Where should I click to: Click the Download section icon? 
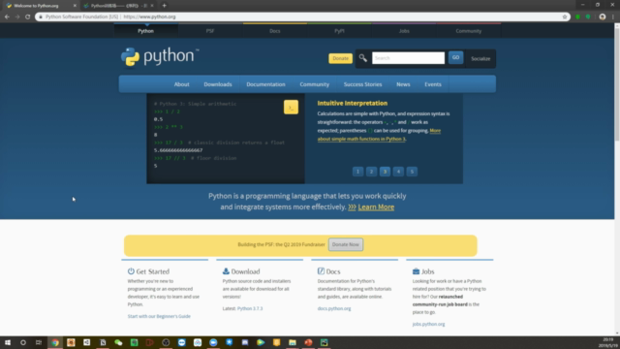click(x=226, y=271)
